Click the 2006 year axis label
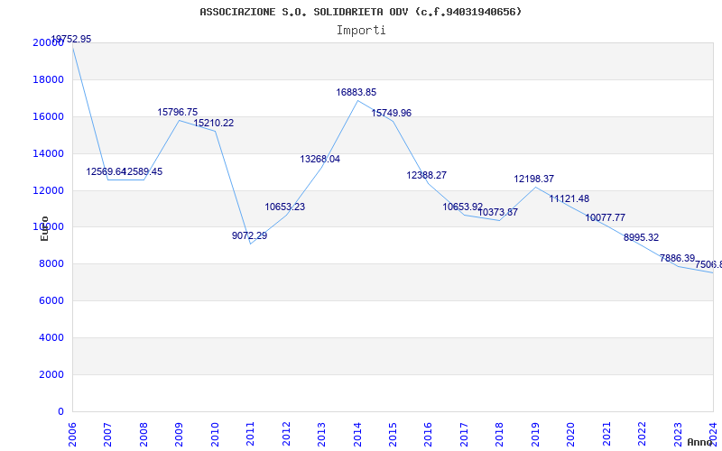 click(x=72, y=435)
